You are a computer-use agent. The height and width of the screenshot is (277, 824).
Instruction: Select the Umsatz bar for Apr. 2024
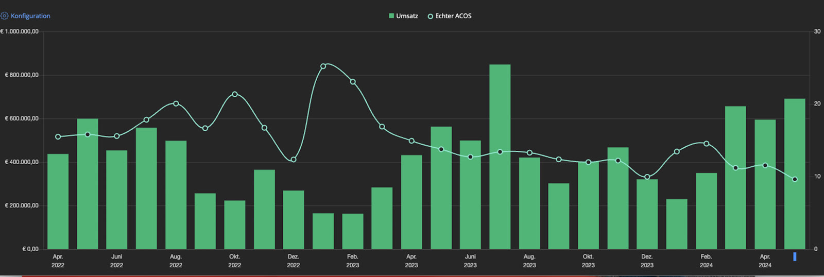coord(765,184)
